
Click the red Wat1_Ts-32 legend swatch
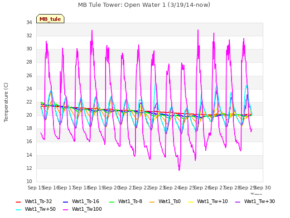click(19, 202)
